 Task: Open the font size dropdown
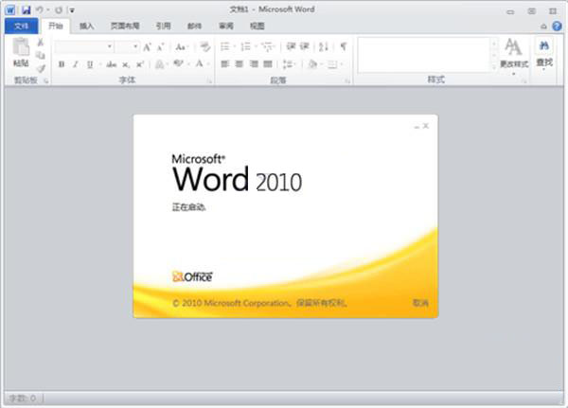[135, 45]
